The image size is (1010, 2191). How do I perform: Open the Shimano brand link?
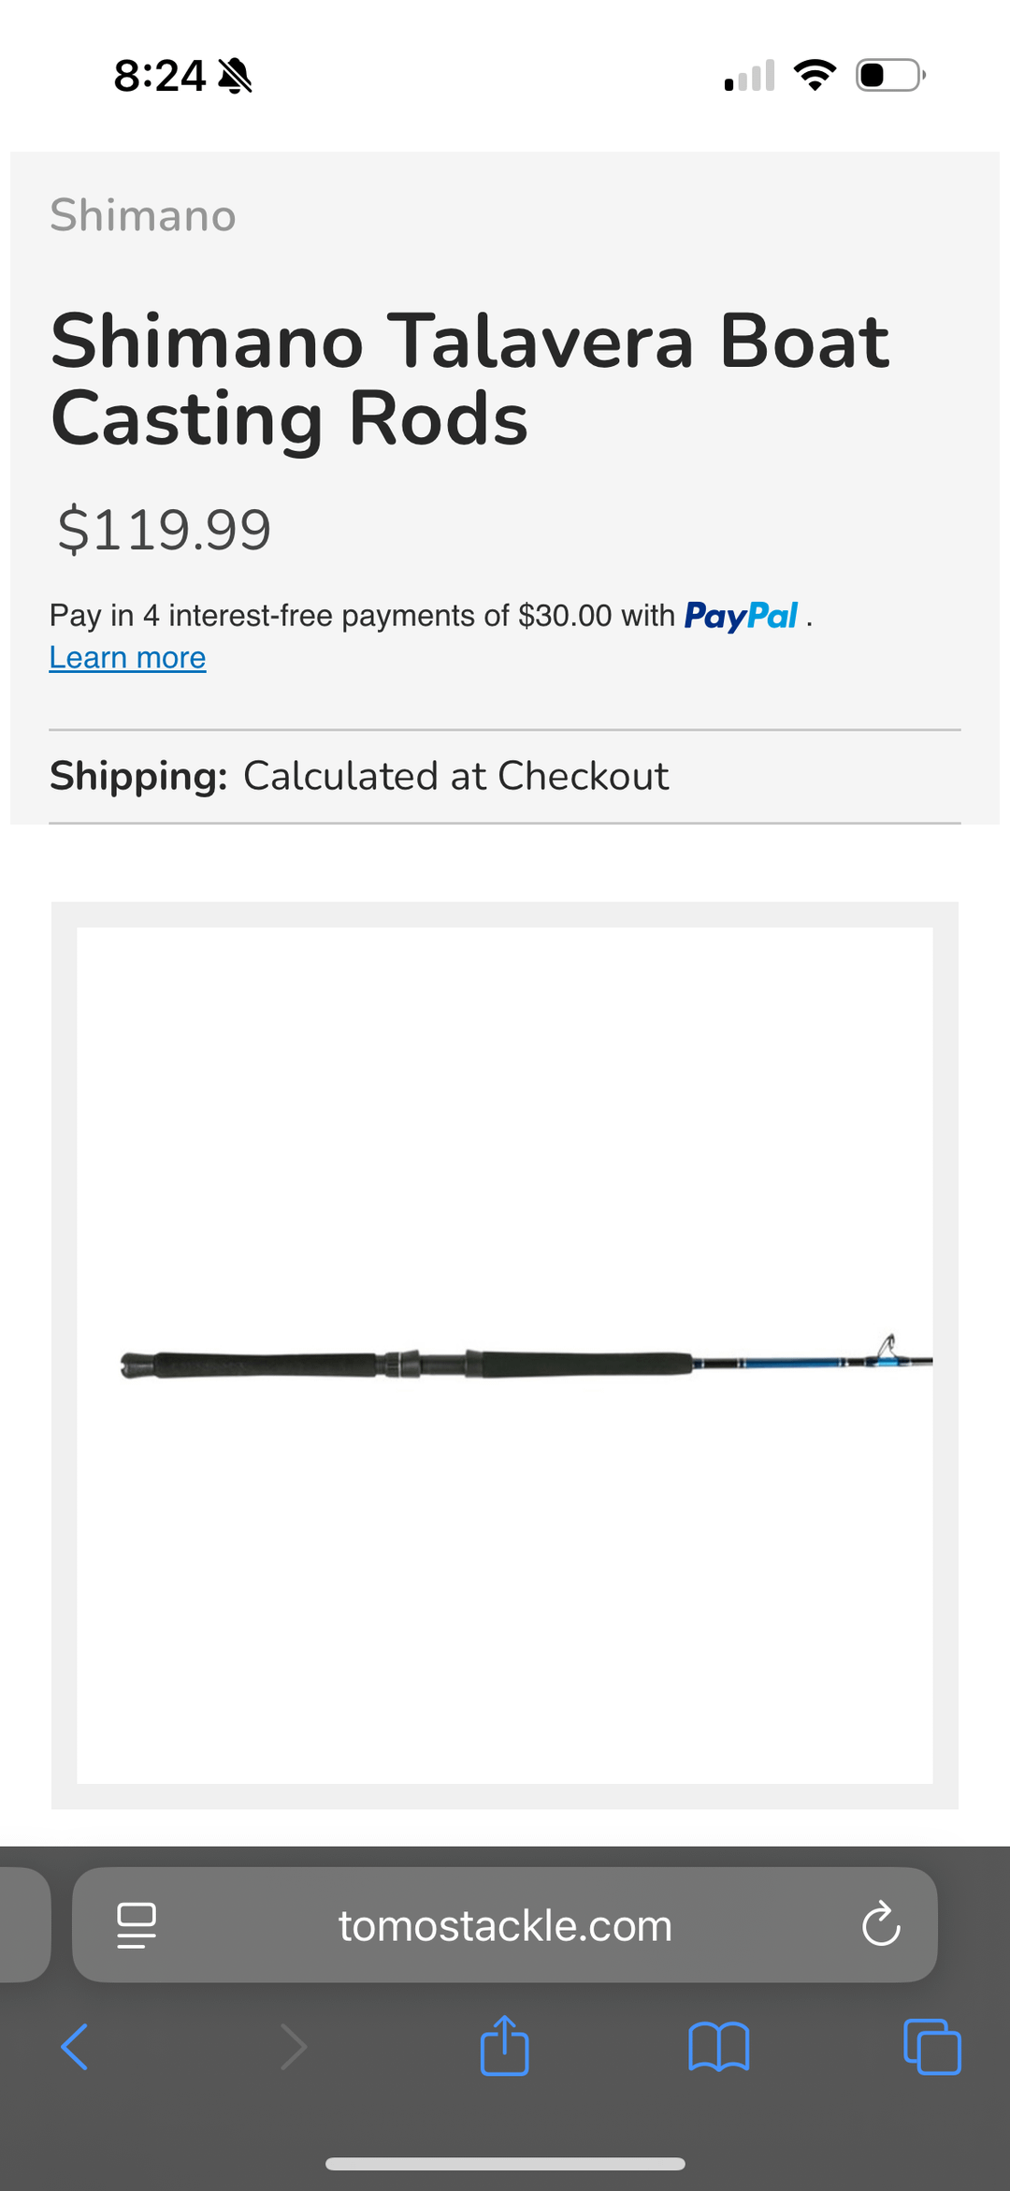tap(142, 215)
